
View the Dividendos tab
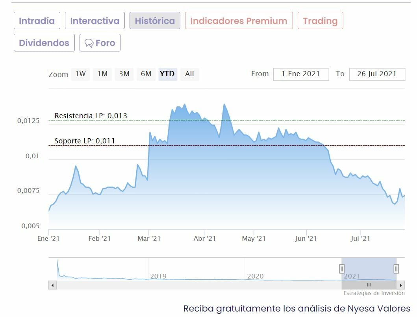click(44, 43)
